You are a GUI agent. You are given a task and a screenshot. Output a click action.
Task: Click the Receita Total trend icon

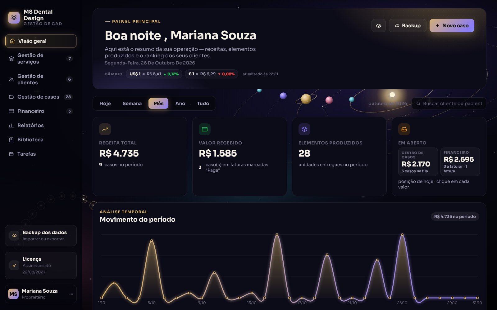tap(105, 129)
